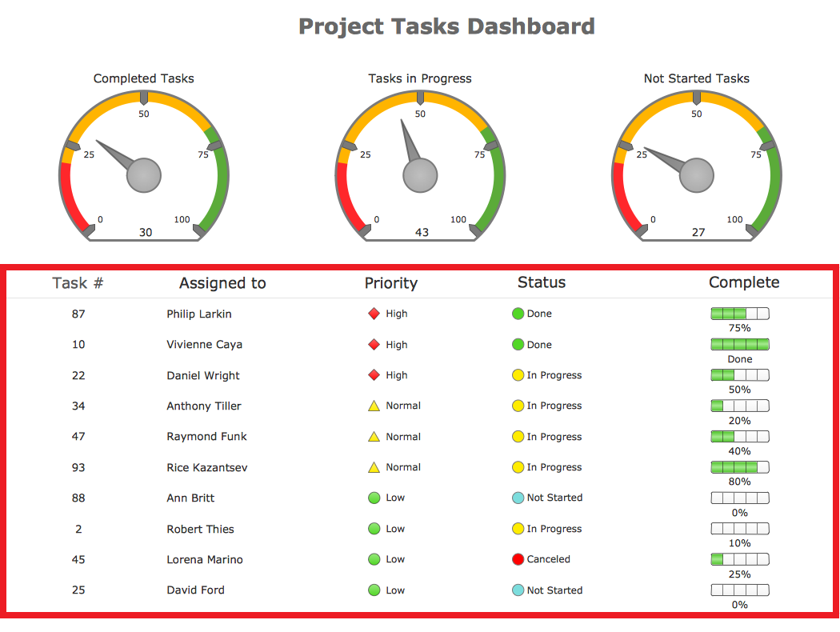The height and width of the screenshot is (632, 840).
Task: Click the Project Tasks Dashboard title
Action: click(x=446, y=26)
